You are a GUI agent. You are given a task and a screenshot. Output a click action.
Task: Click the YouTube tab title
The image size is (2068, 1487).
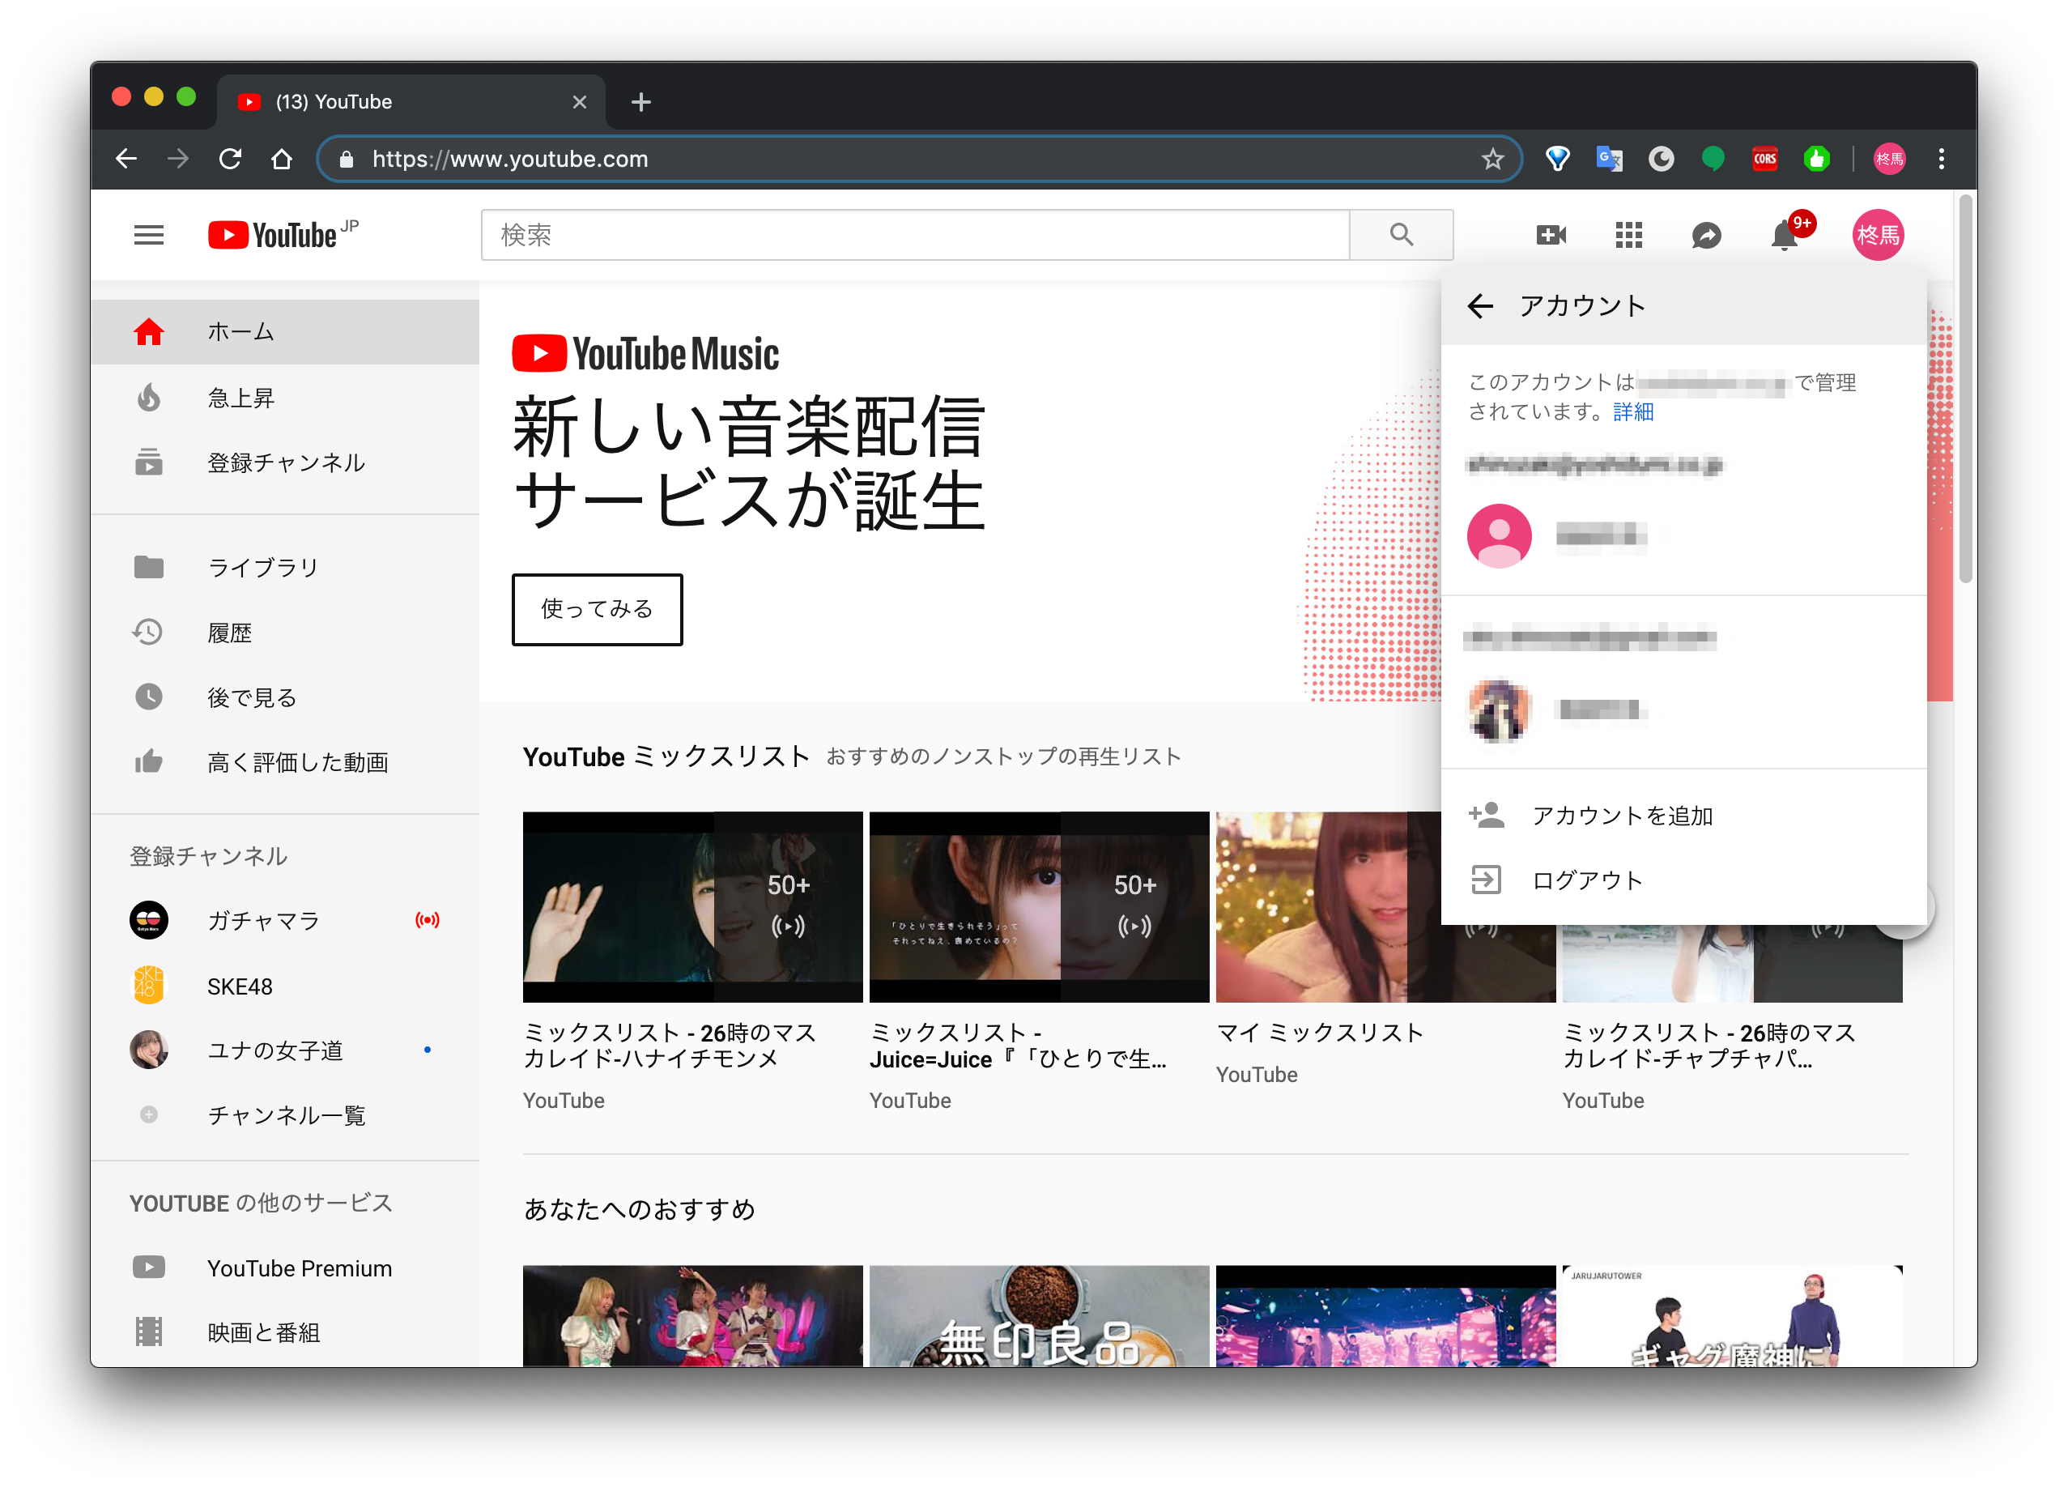pyautogui.click(x=334, y=102)
